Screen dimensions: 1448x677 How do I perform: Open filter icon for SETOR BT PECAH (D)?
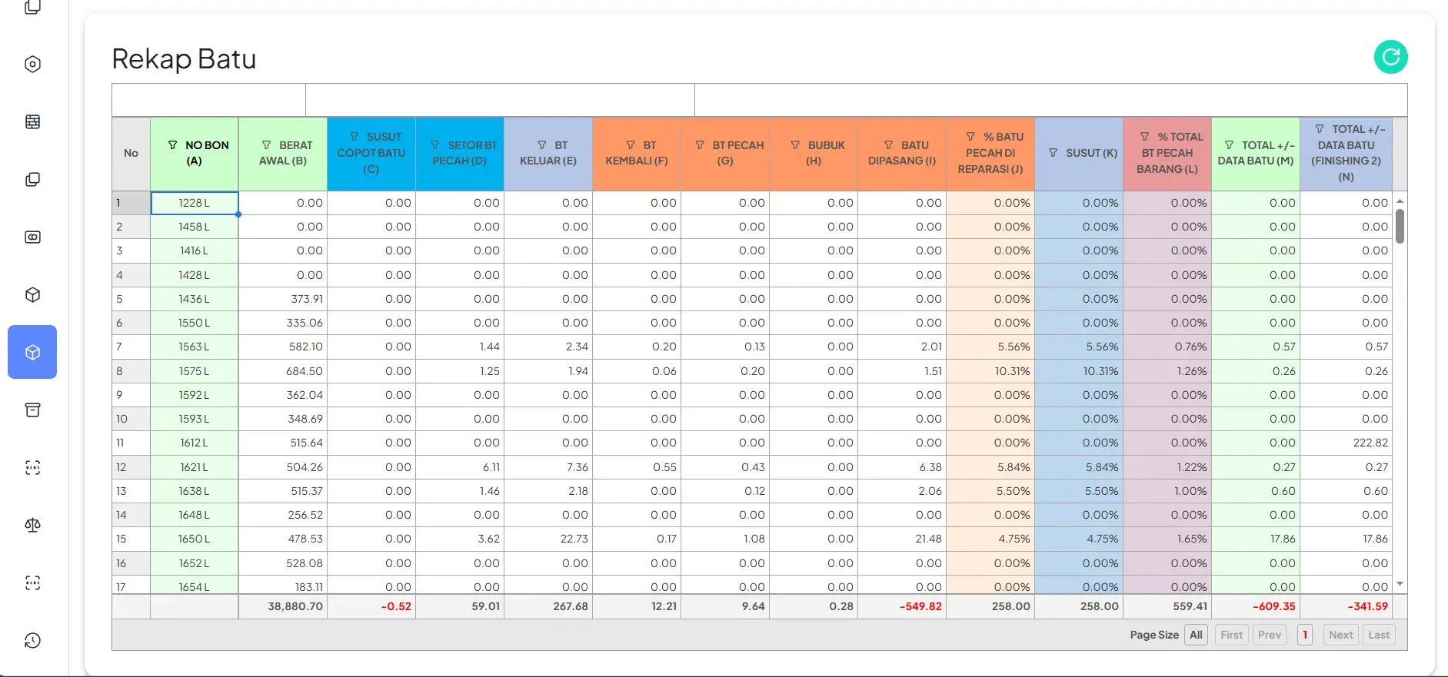pos(435,145)
